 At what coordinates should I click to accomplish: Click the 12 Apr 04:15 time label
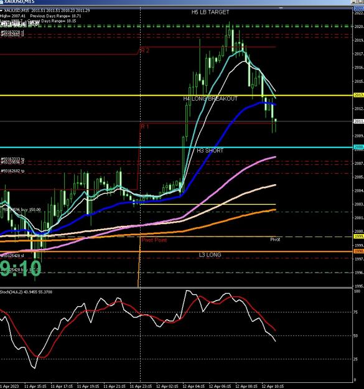(x=194, y=387)
